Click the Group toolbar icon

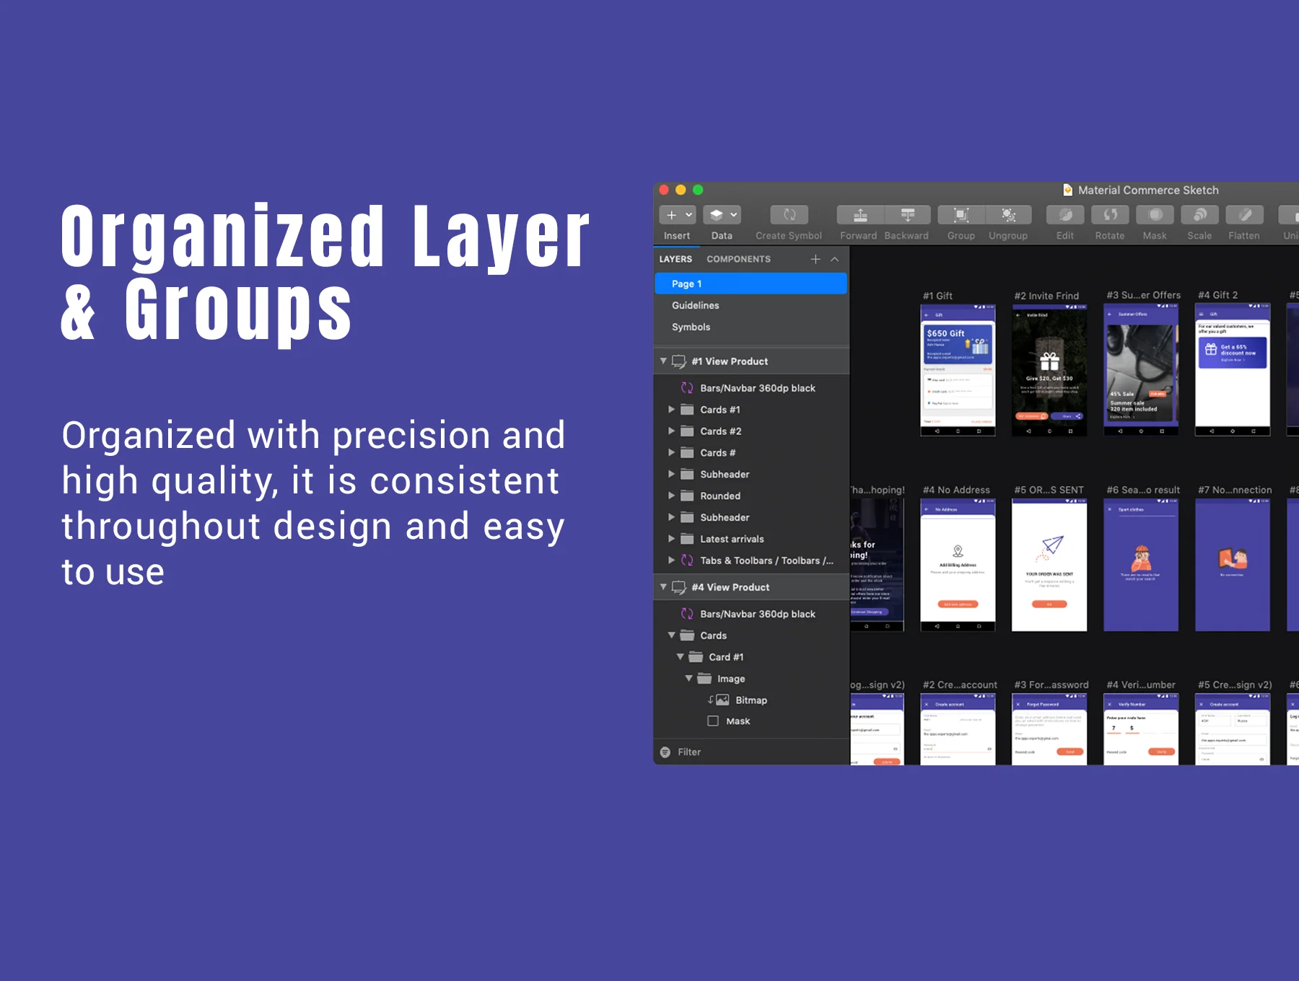(x=961, y=215)
